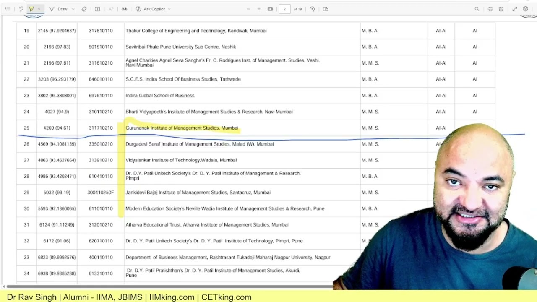This screenshot has width=537, height=302.
Task: Click 'Agnel Charities Agnel Seva Sangha's' institute text
Action: coord(222,63)
